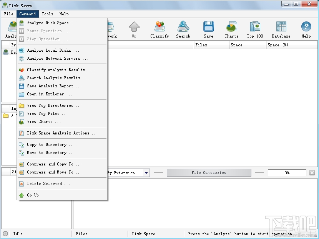Click the Save floppy disk toolbar icon
Screen dimensions: 319x239
point(208,27)
